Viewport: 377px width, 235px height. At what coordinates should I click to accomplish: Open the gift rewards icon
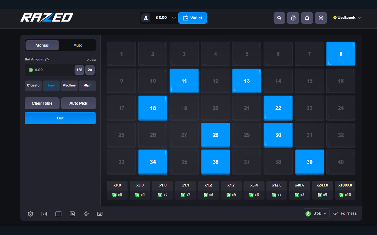pyautogui.click(x=293, y=18)
